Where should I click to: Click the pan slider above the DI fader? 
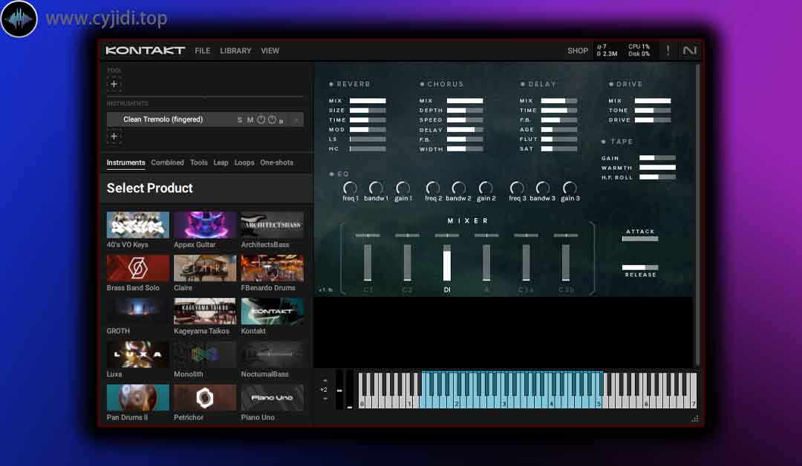coord(447,235)
